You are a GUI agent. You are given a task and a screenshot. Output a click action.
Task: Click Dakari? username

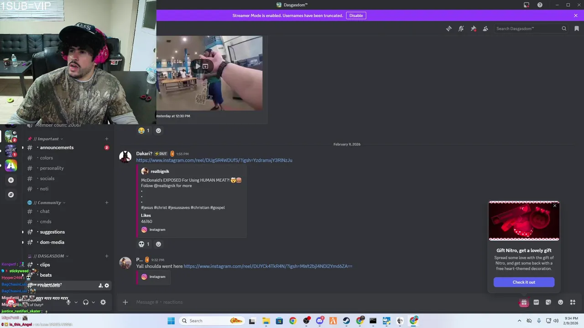click(144, 154)
